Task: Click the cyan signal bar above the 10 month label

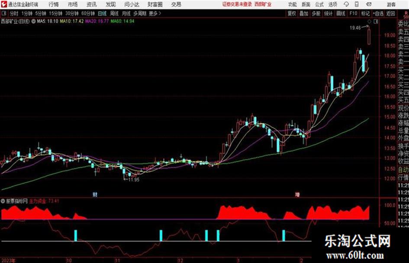Action: coord(76,235)
